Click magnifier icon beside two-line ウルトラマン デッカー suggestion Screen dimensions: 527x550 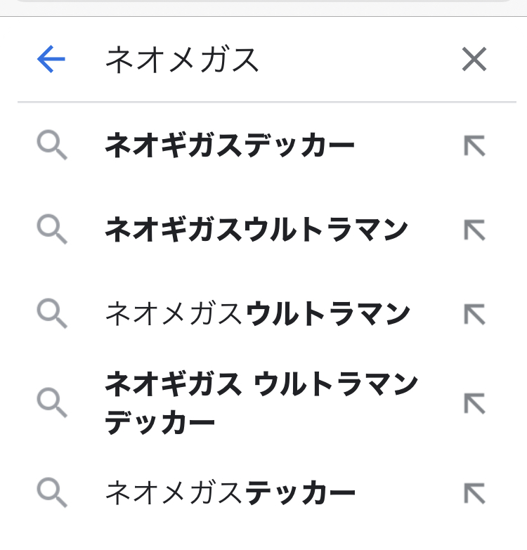point(52,403)
